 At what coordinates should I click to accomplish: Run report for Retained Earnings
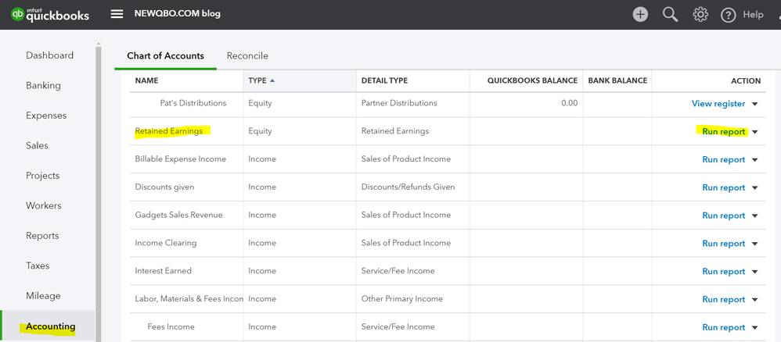click(x=723, y=132)
